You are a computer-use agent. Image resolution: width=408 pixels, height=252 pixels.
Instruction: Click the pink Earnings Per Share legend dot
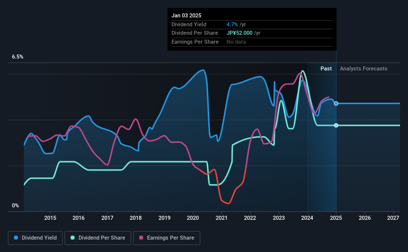141,238
